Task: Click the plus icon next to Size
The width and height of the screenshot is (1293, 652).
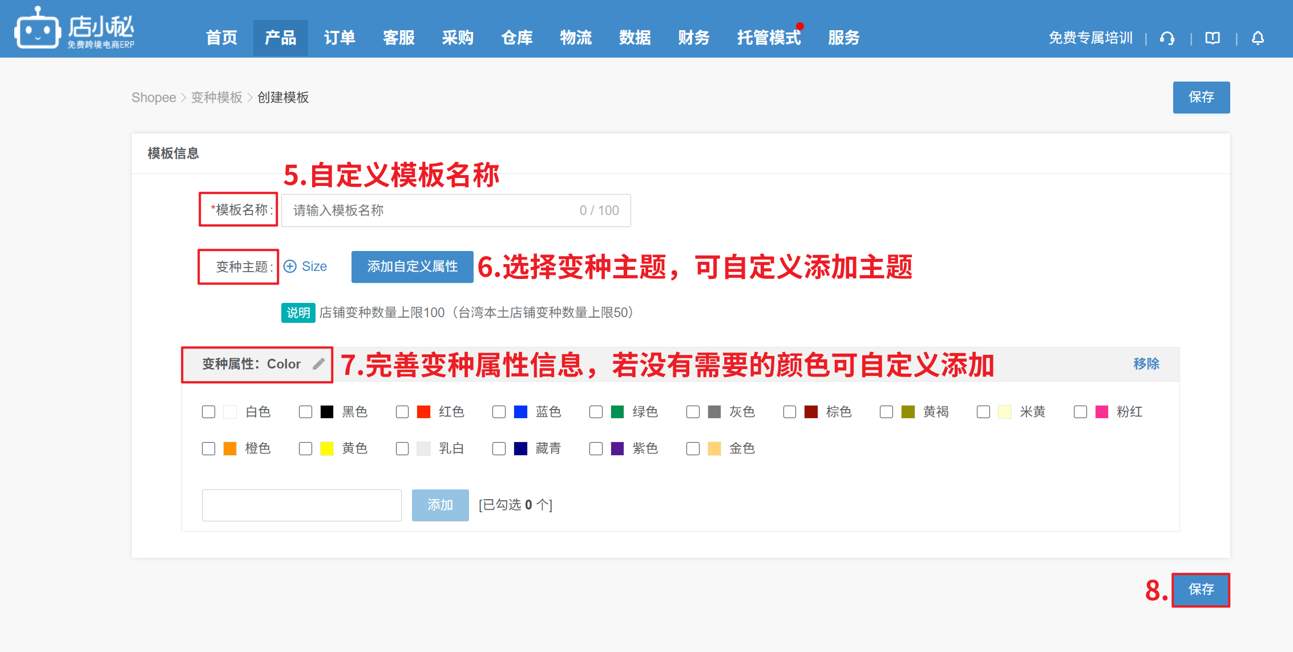Action: pyautogui.click(x=290, y=266)
